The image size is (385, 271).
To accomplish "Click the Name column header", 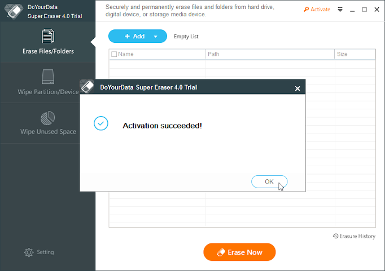I will 157,54.
